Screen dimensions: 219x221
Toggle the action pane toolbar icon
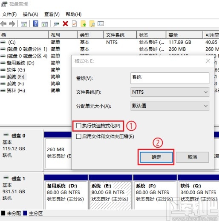pos(45,24)
